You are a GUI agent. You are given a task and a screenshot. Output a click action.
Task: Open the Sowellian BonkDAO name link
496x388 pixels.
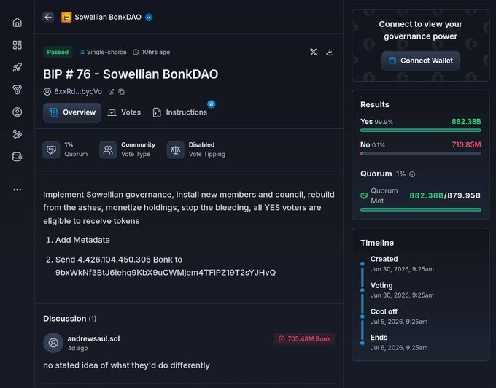108,17
